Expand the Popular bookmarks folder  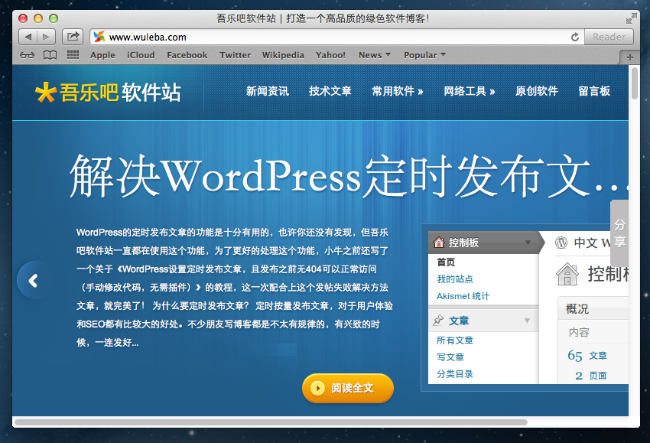[x=425, y=55]
